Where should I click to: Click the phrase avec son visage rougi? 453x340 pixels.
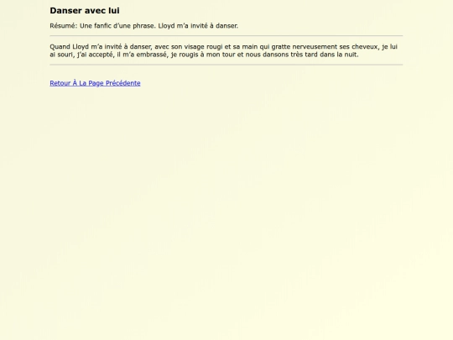[x=189, y=47]
